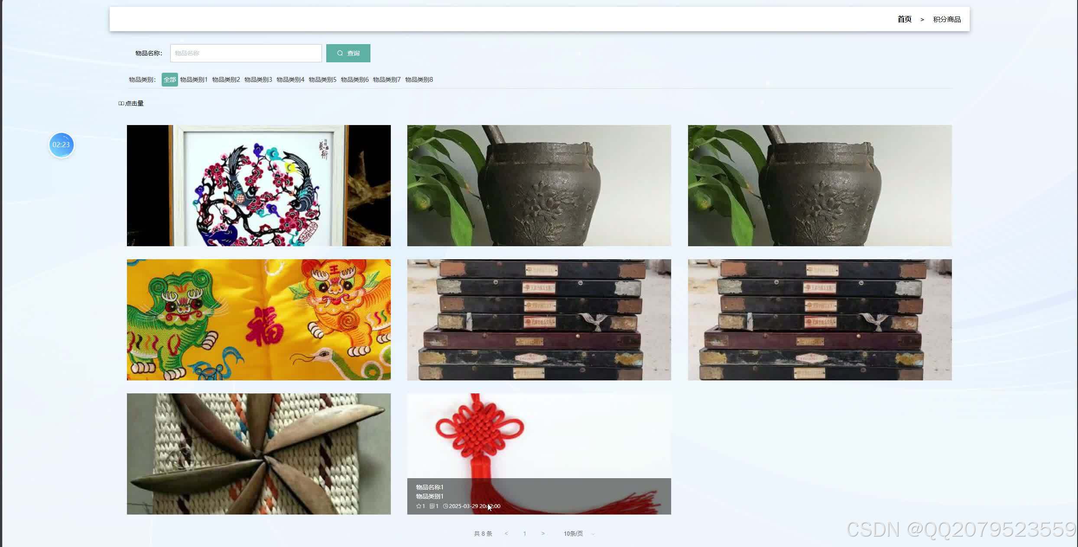Filter by 物品类别2
1078x547 pixels.
point(226,80)
